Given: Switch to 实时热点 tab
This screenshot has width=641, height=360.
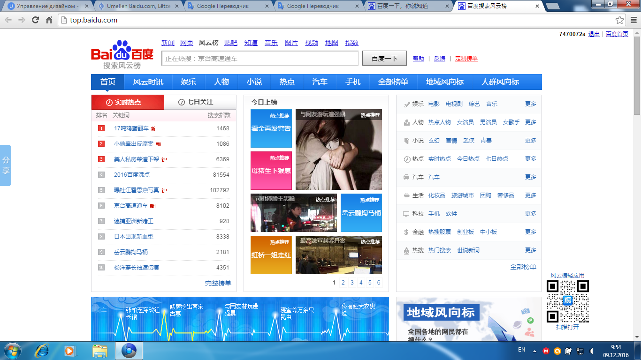Looking at the screenshot, I should pos(128,102).
